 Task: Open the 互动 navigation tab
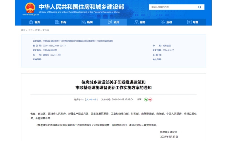[166, 22]
